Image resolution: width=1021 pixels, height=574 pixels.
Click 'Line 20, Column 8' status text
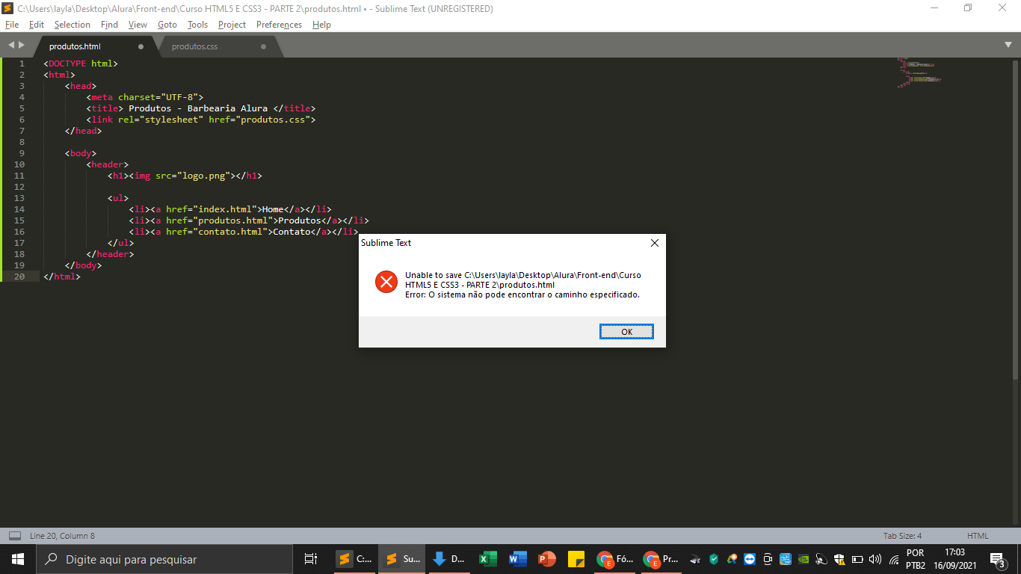coord(62,536)
